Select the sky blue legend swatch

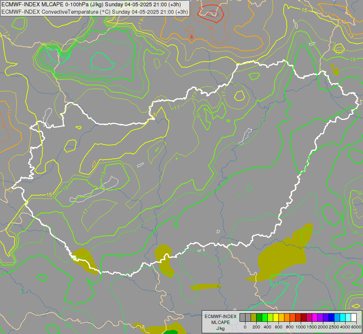point(337,317)
